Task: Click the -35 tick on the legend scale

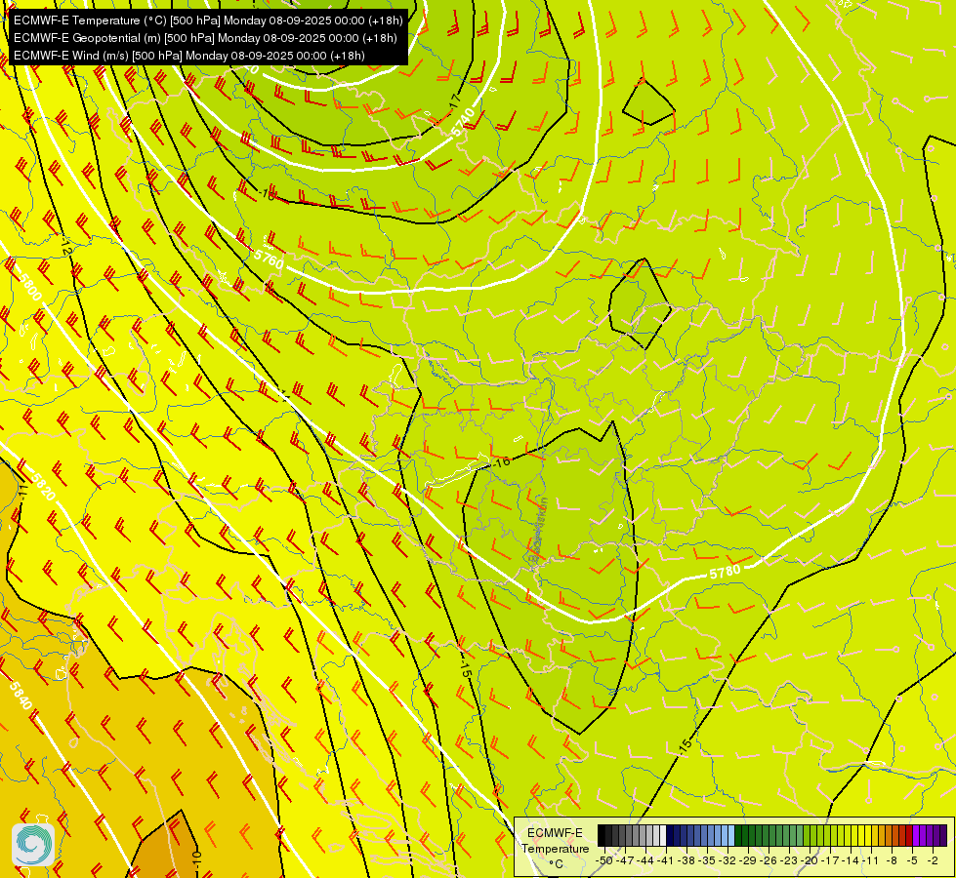Action: pos(707,860)
